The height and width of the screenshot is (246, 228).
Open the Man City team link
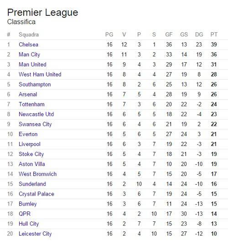[30, 55]
